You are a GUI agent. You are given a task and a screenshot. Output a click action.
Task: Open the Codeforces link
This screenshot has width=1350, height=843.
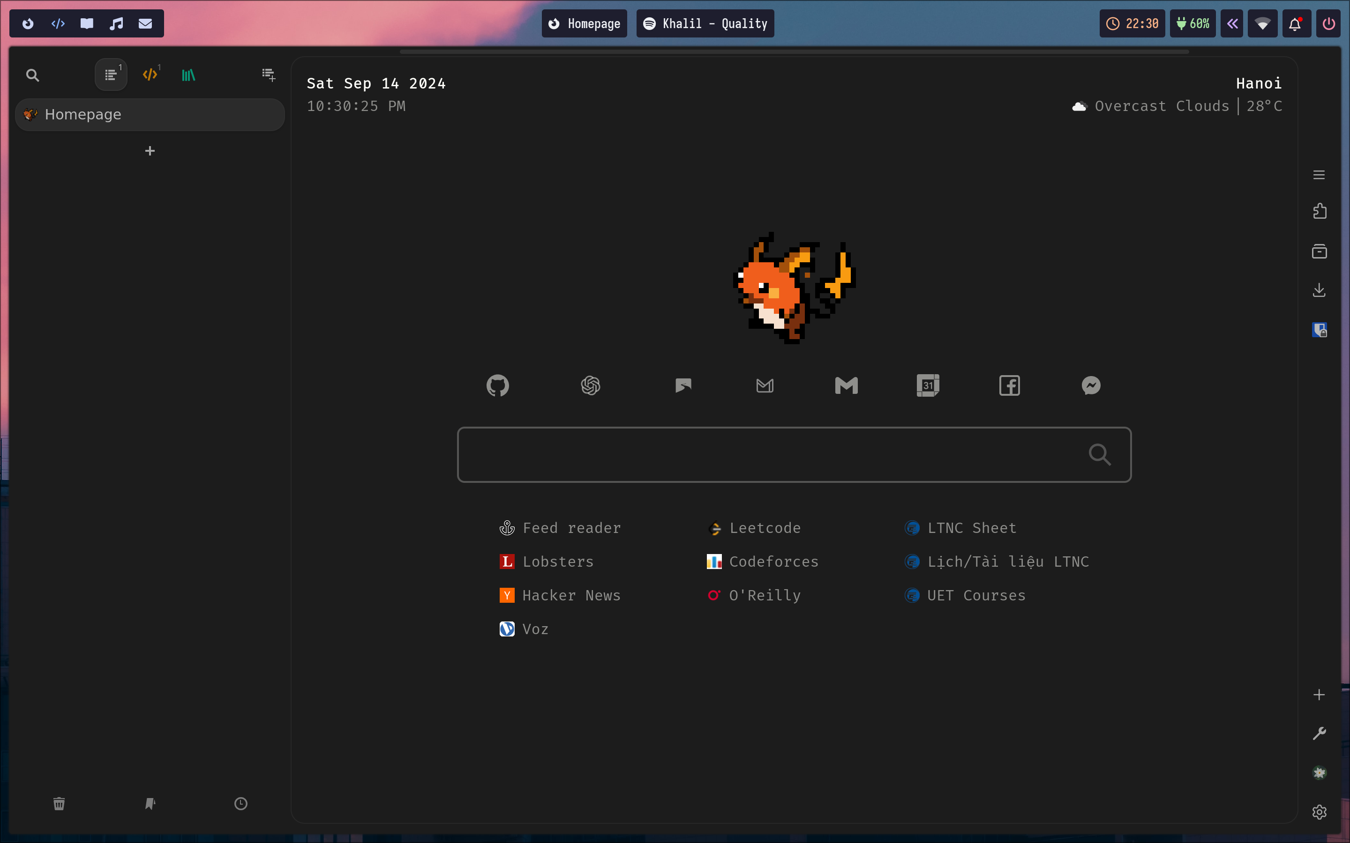point(773,562)
